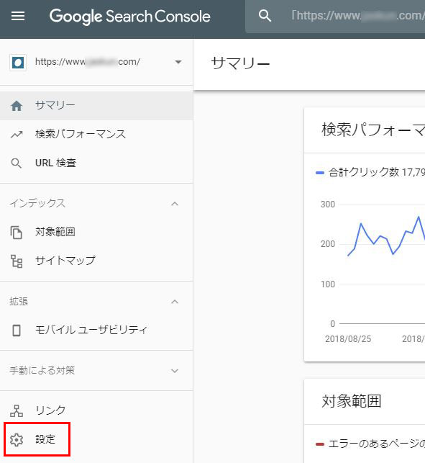Image resolution: width=425 pixels, height=463 pixels.
Task: Click the site property favicon
Action: point(18,63)
